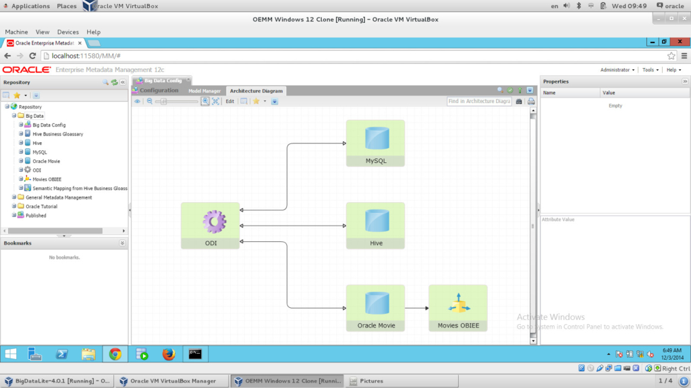Viewport: 691px width, 388px height.
Task: Select the MySQL node in the diagram
Action: [x=375, y=143]
